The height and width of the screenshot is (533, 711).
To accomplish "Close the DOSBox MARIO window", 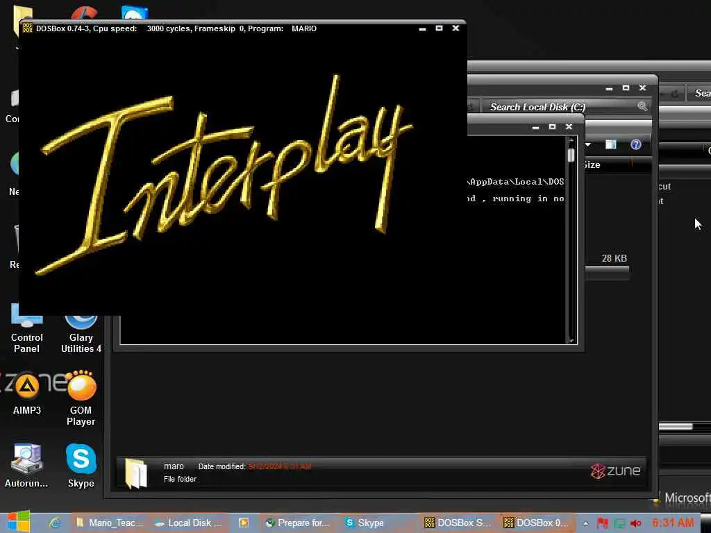I will [x=455, y=28].
